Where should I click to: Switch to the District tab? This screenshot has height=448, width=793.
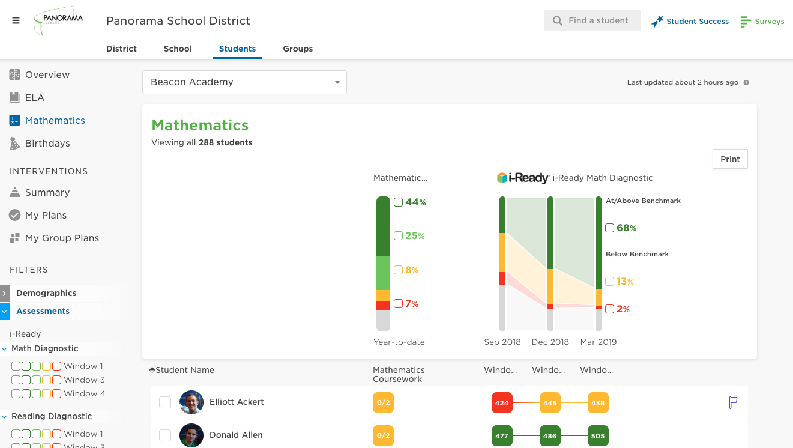pos(122,49)
